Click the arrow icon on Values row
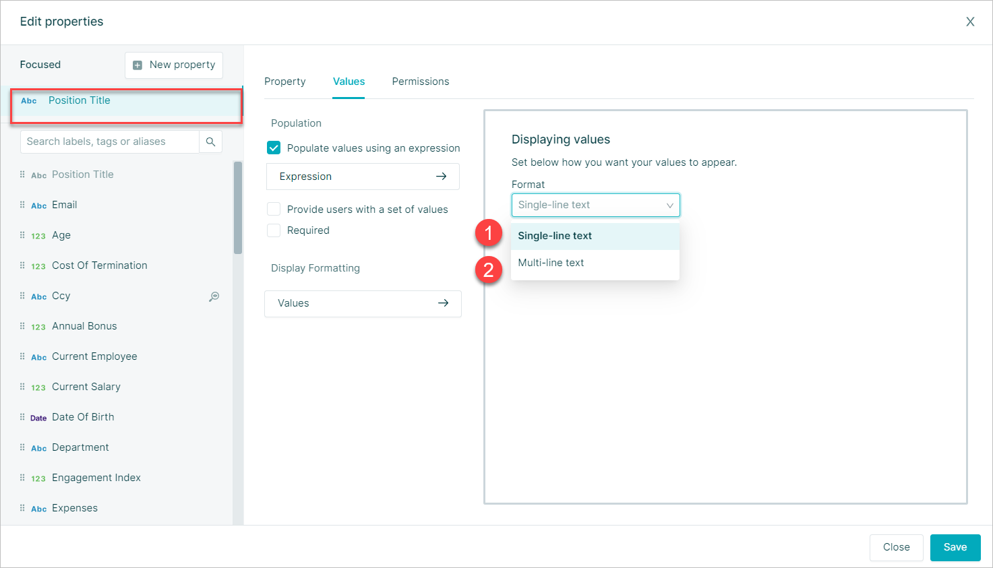Screen dimensions: 993x568 click(443, 303)
